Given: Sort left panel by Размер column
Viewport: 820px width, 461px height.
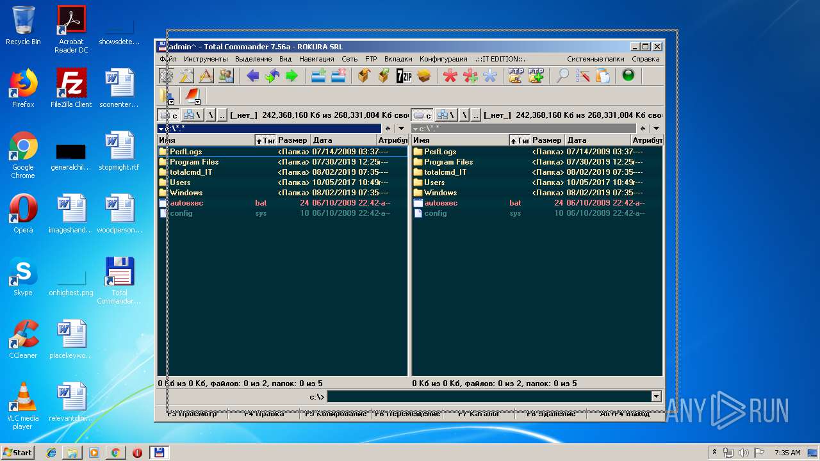Looking at the screenshot, I should 293,140.
